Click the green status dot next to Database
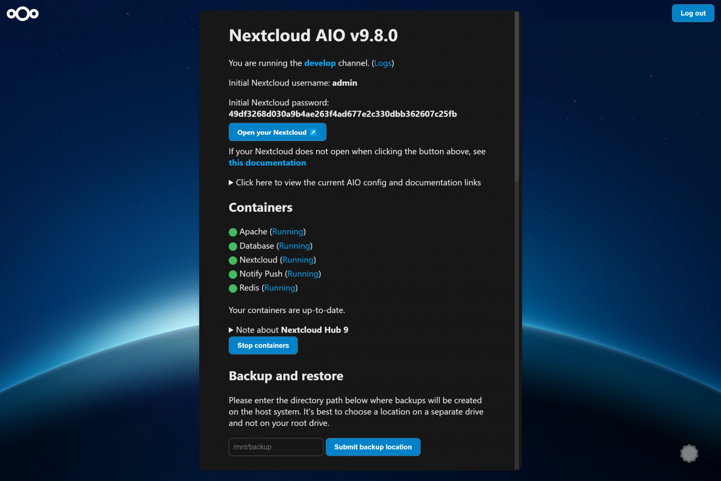Image resolution: width=721 pixels, height=481 pixels. (x=232, y=246)
